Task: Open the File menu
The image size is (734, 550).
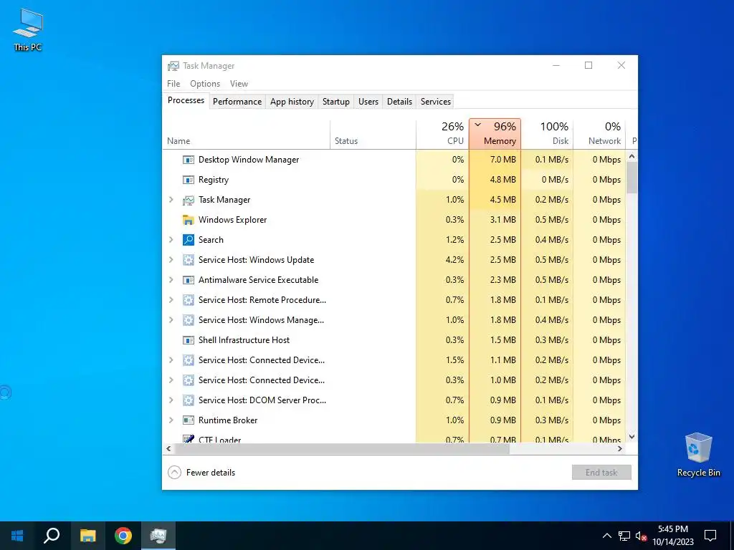Action: (x=173, y=84)
